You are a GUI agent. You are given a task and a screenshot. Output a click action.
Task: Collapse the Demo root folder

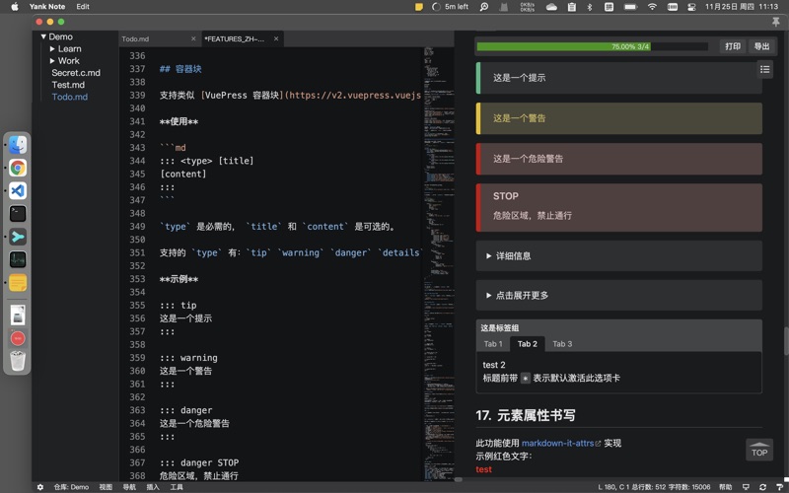43,36
